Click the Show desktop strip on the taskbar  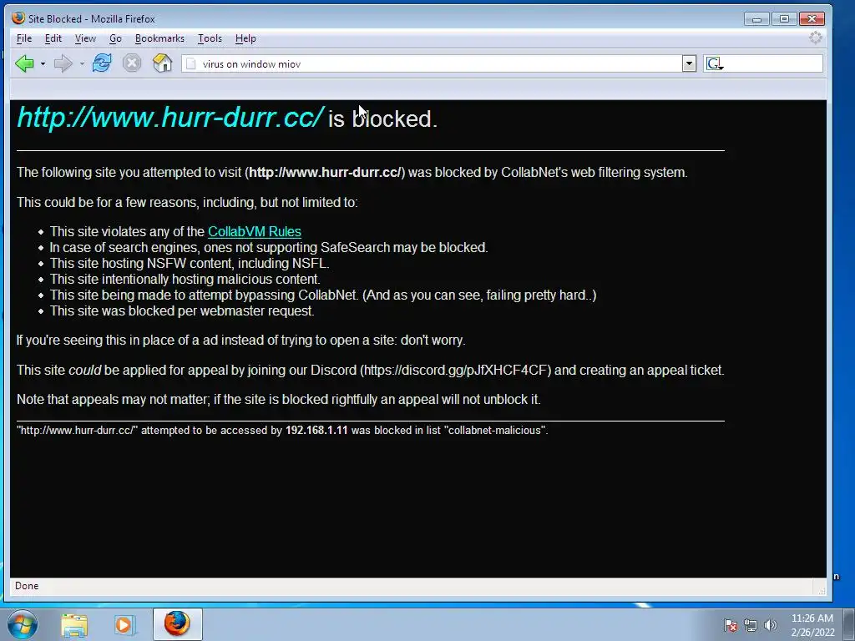pyautogui.click(x=849, y=624)
